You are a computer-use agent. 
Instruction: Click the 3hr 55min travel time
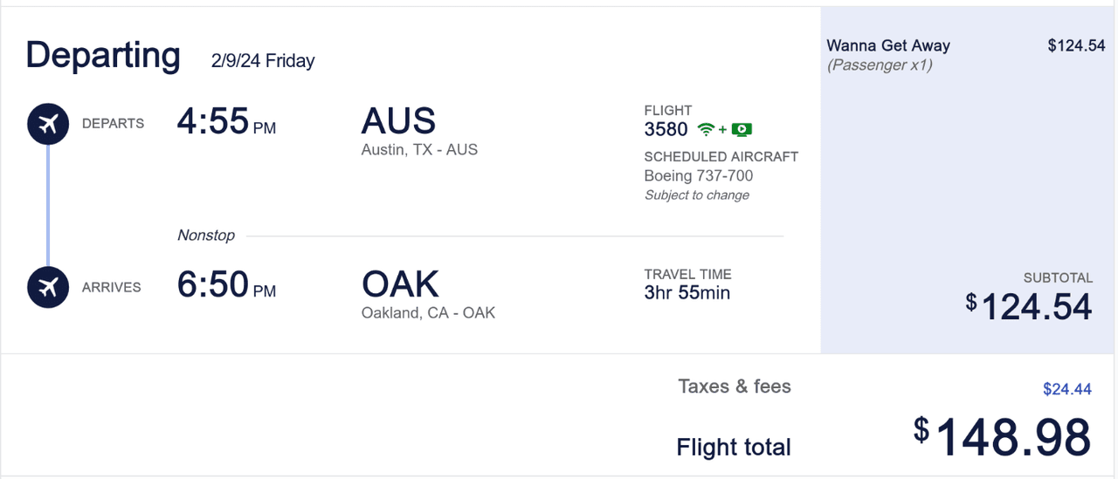687,293
